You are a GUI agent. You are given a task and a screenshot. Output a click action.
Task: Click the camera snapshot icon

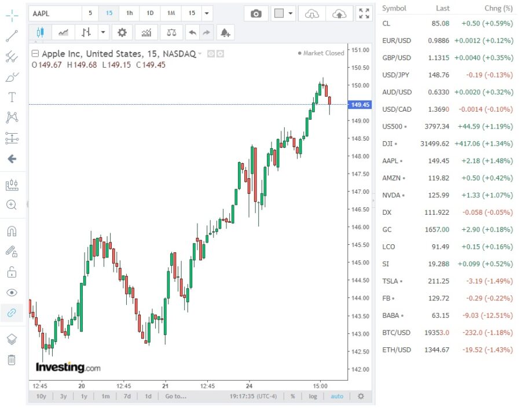(x=256, y=13)
